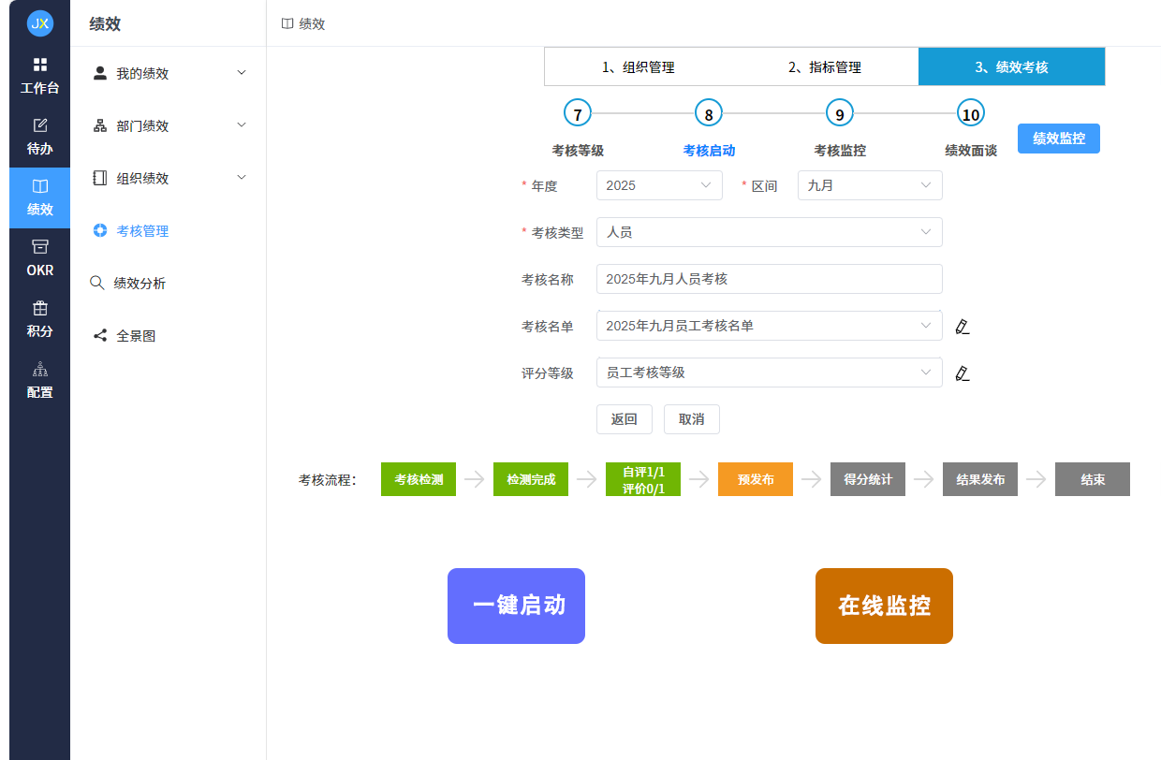Click the JX avatar at top left
This screenshot has width=1161, height=760.
click(39, 23)
